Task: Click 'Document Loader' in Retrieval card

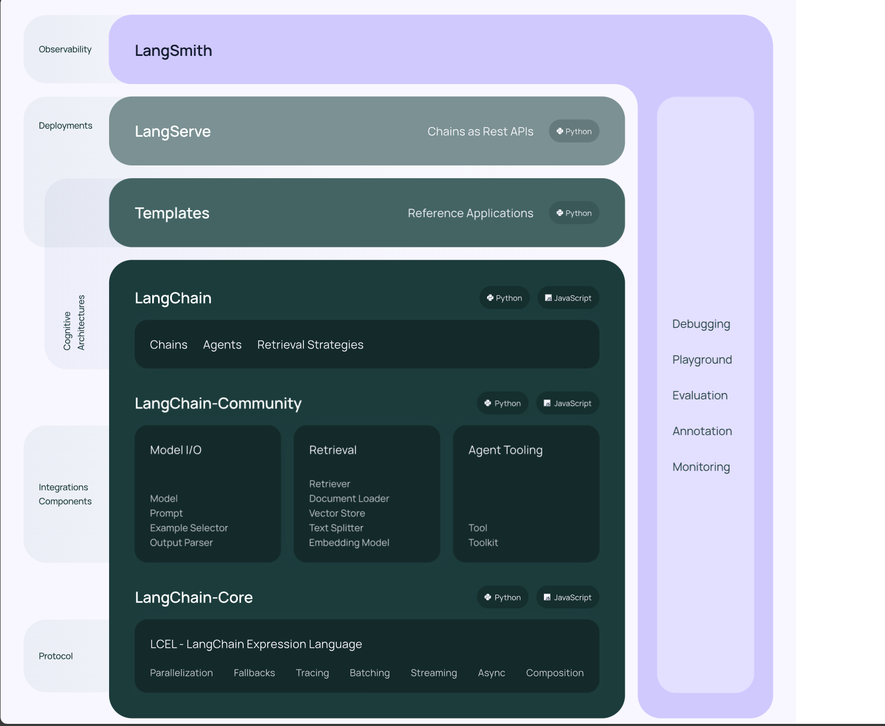Action: tap(349, 498)
